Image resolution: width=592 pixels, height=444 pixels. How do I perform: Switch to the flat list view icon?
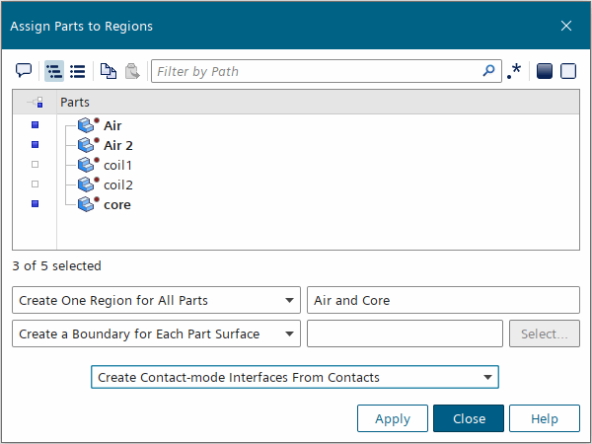pyautogui.click(x=78, y=71)
